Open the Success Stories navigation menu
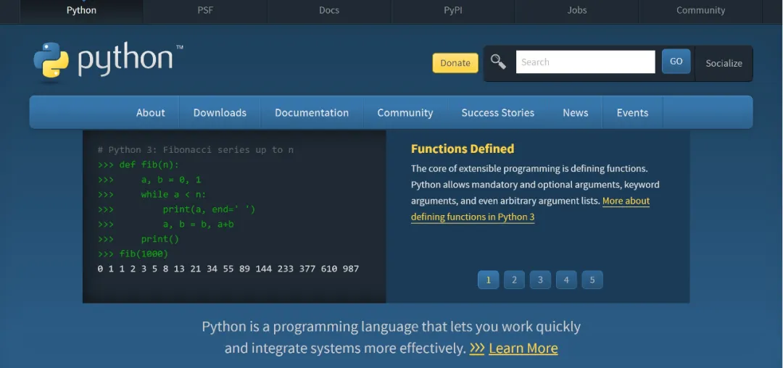This screenshot has height=368, width=783. [x=498, y=113]
